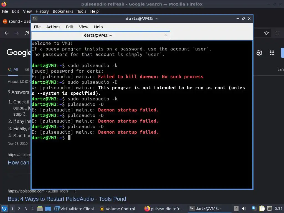Click the show desktop icon in taskbar
The width and height of the screenshot is (284, 213).
pos(48,209)
